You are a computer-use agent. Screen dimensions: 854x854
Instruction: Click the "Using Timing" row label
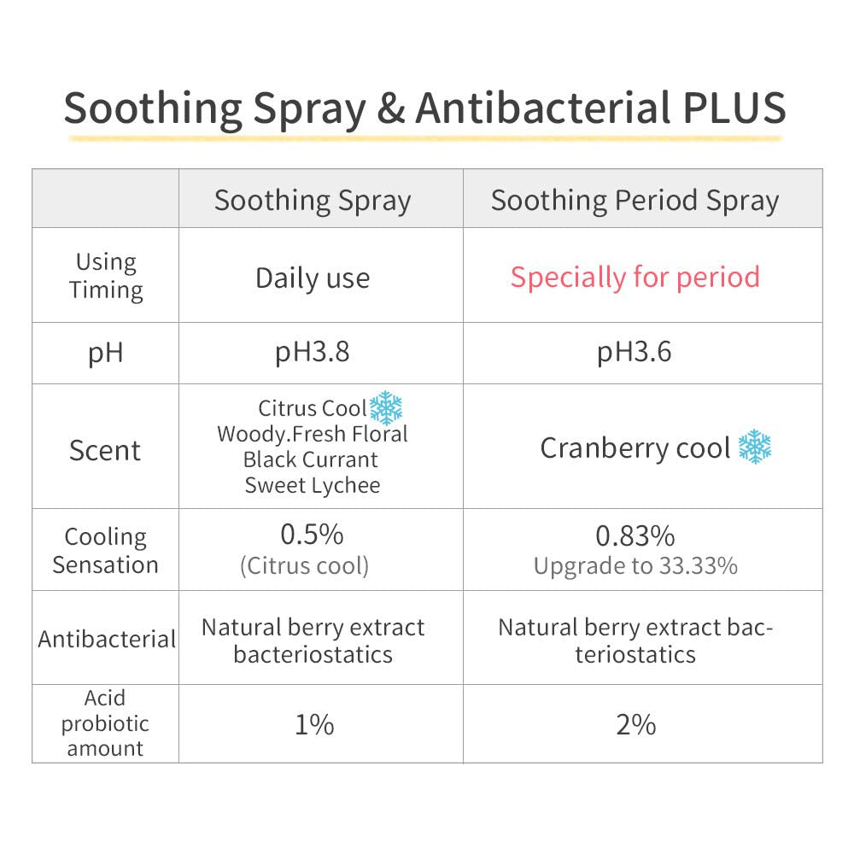click(106, 275)
